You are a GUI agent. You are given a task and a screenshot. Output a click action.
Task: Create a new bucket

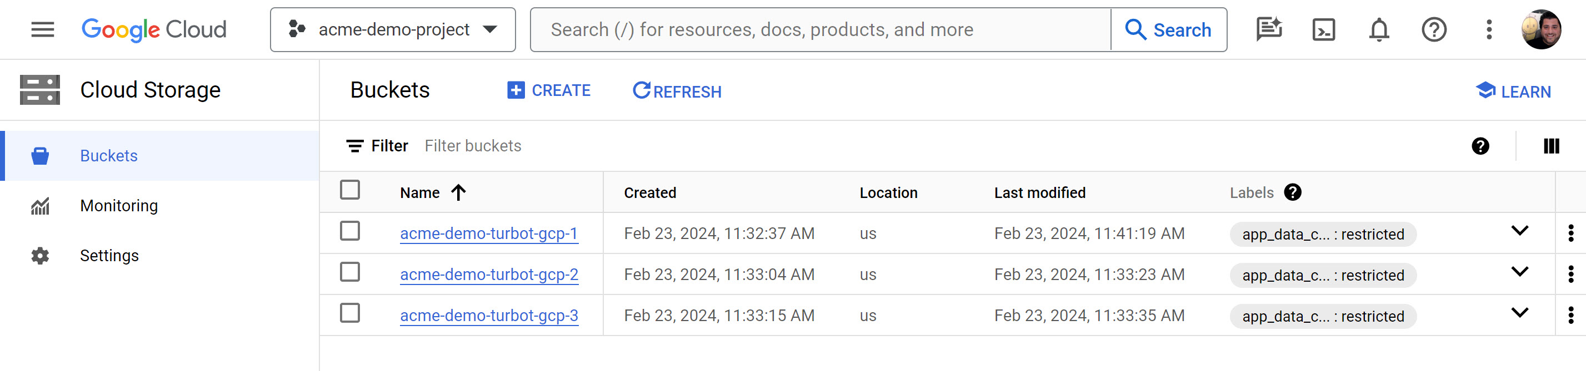(549, 90)
